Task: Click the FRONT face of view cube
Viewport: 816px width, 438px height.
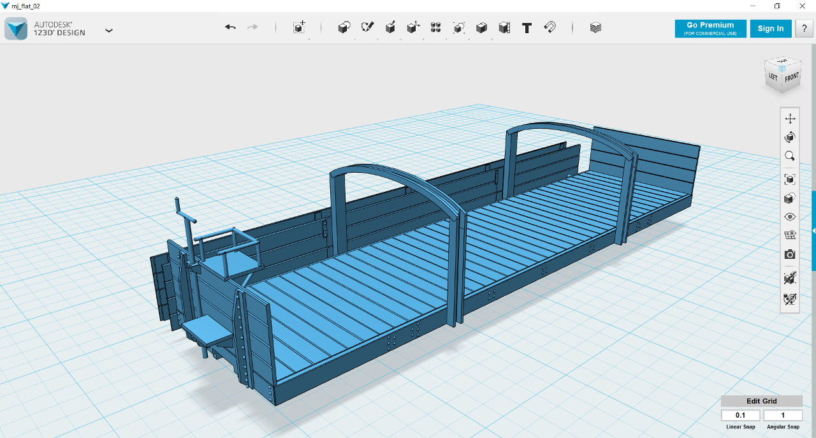Action: [791, 77]
